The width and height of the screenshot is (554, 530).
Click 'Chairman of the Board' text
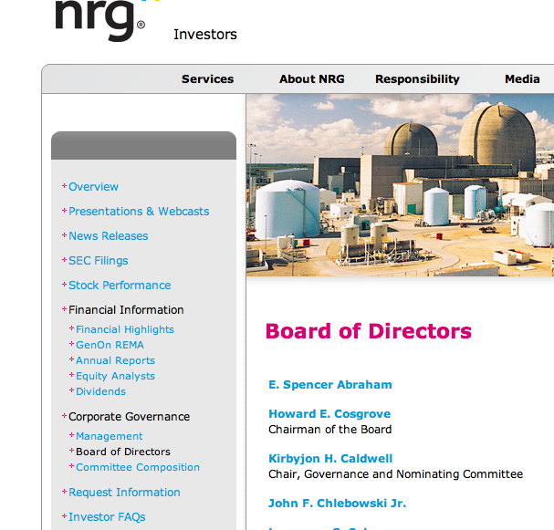tap(330, 430)
